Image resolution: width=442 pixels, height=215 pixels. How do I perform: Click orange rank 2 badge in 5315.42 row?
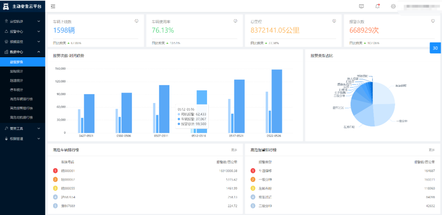[56, 179]
